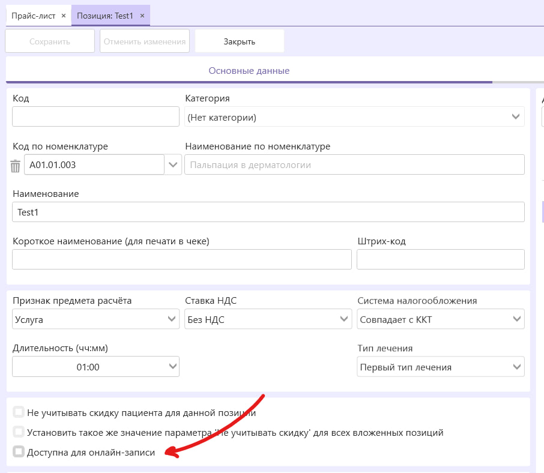Click the Закрыть button
This screenshot has height=473, width=544.
tap(240, 41)
